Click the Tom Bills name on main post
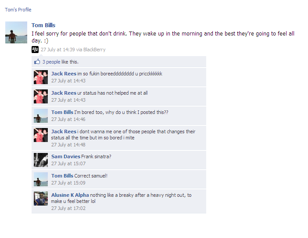The width and height of the screenshot is (308, 238). pyautogui.click(x=43, y=25)
